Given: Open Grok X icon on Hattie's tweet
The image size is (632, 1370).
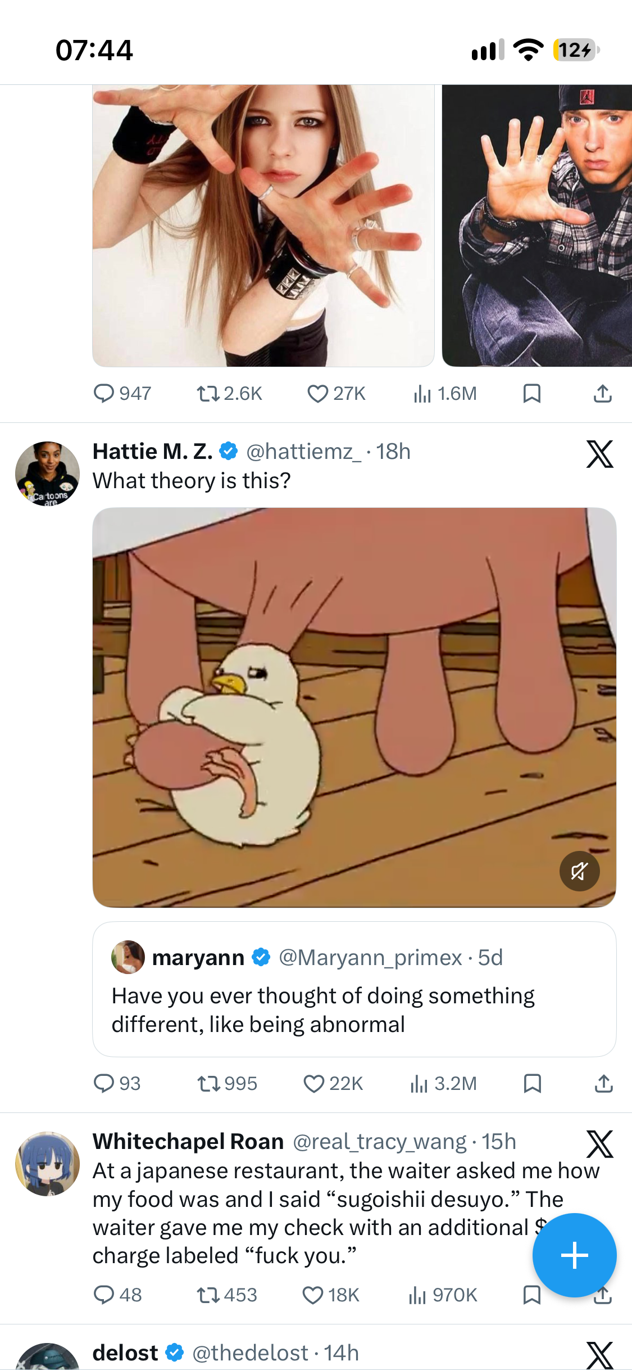Looking at the screenshot, I should point(599,454).
